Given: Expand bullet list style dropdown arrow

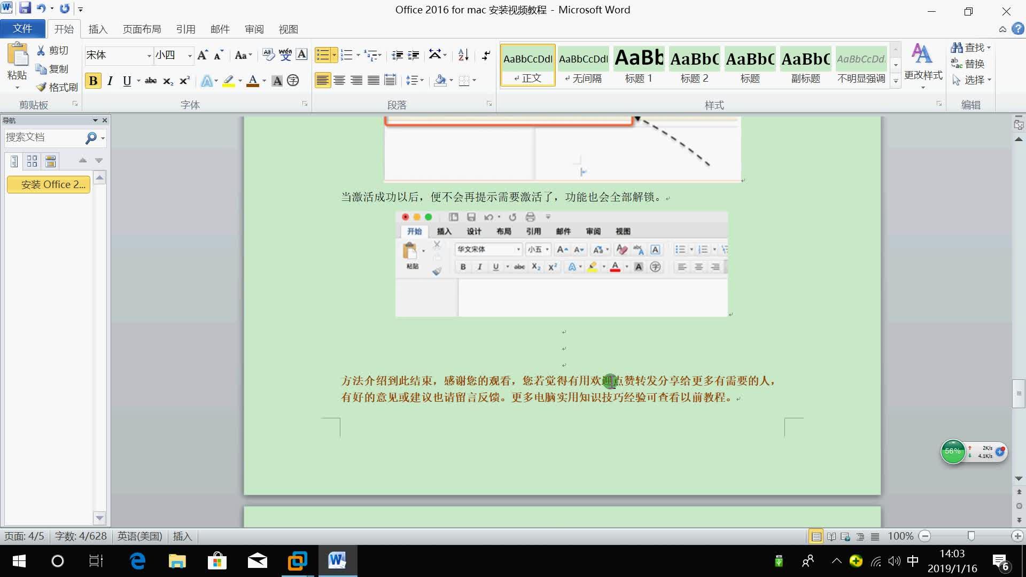Looking at the screenshot, I should pos(334,55).
